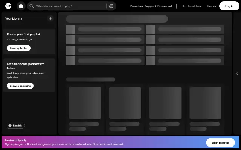Click plus icon in Your Library
This screenshot has height=150, width=241.
pos(50,18)
